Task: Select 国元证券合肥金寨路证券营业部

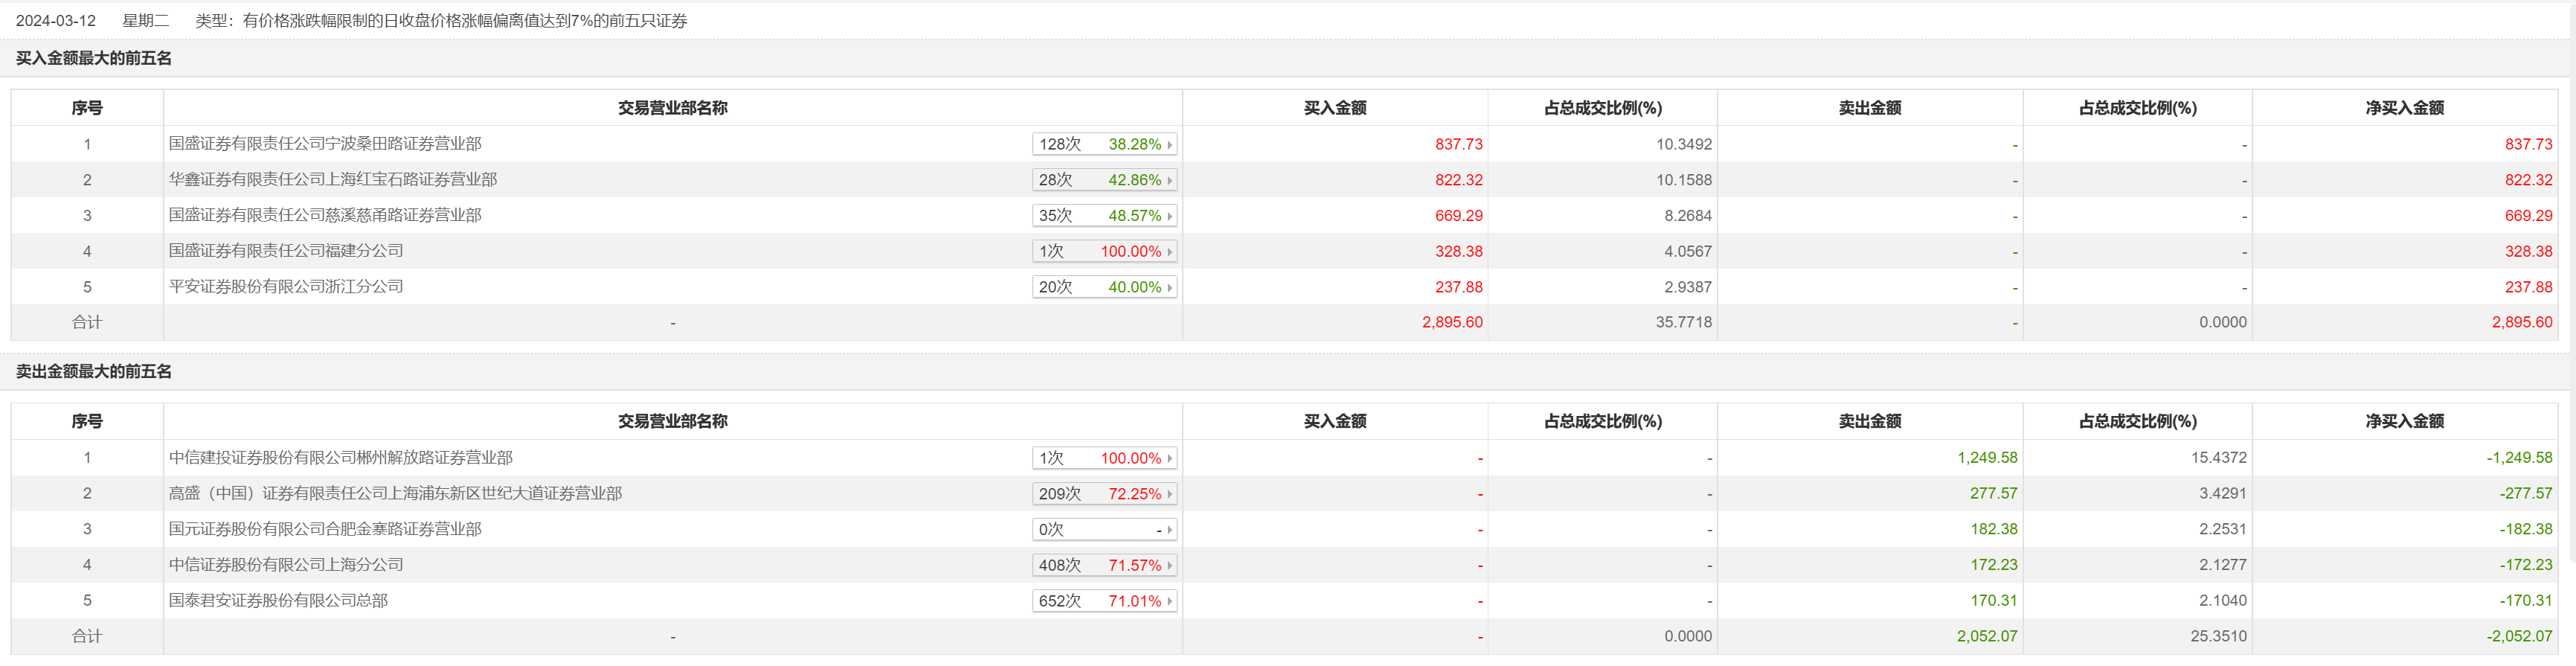Action: pos(325,529)
